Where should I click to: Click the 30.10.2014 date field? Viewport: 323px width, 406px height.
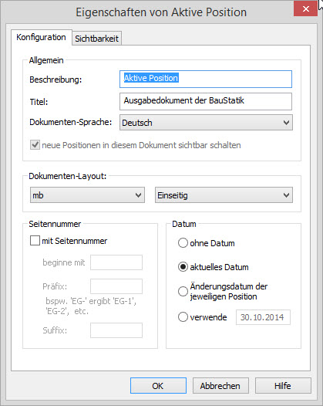pos(263,317)
